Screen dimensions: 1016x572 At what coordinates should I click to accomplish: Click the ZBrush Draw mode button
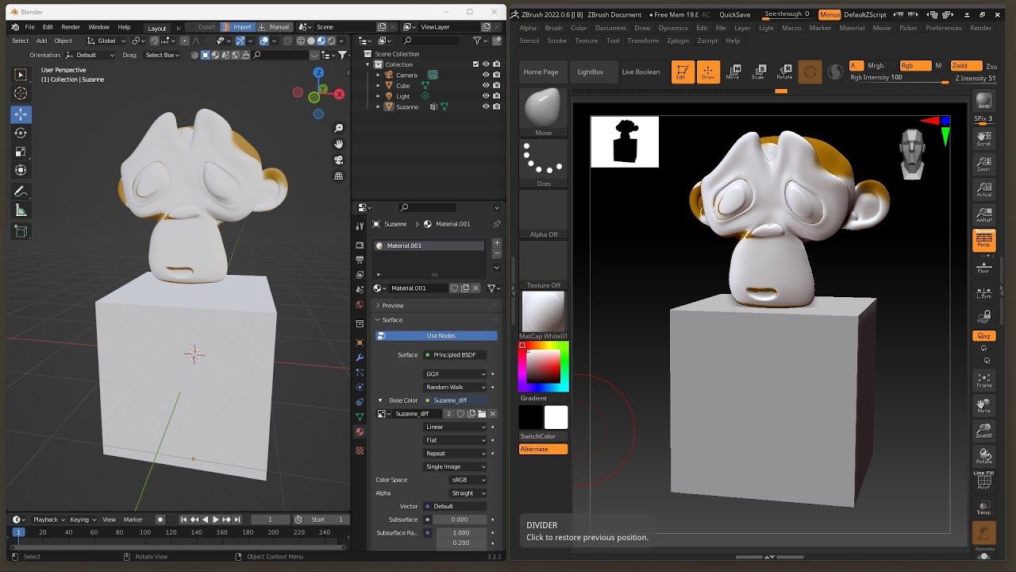tap(708, 72)
